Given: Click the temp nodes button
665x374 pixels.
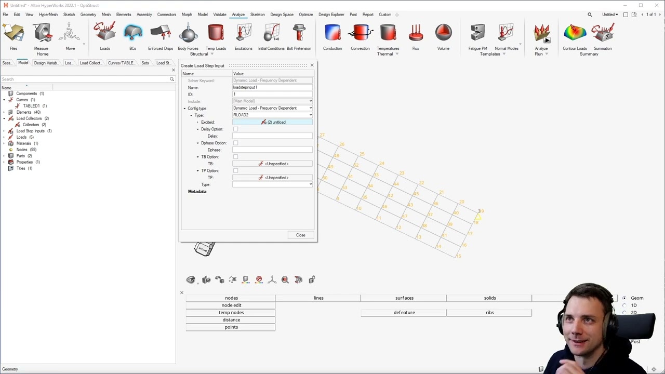Looking at the screenshot, I should 231,313.
